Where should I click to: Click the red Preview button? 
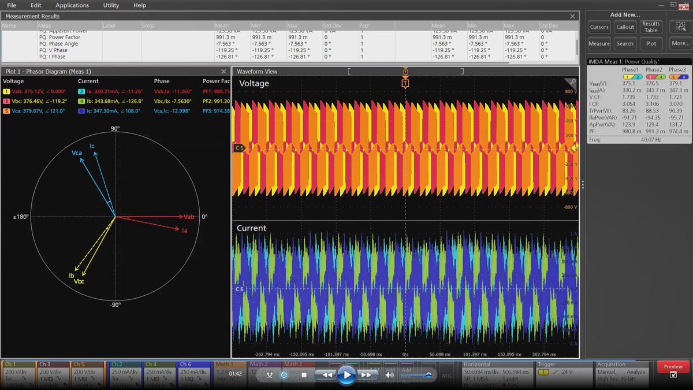point(673,366)
